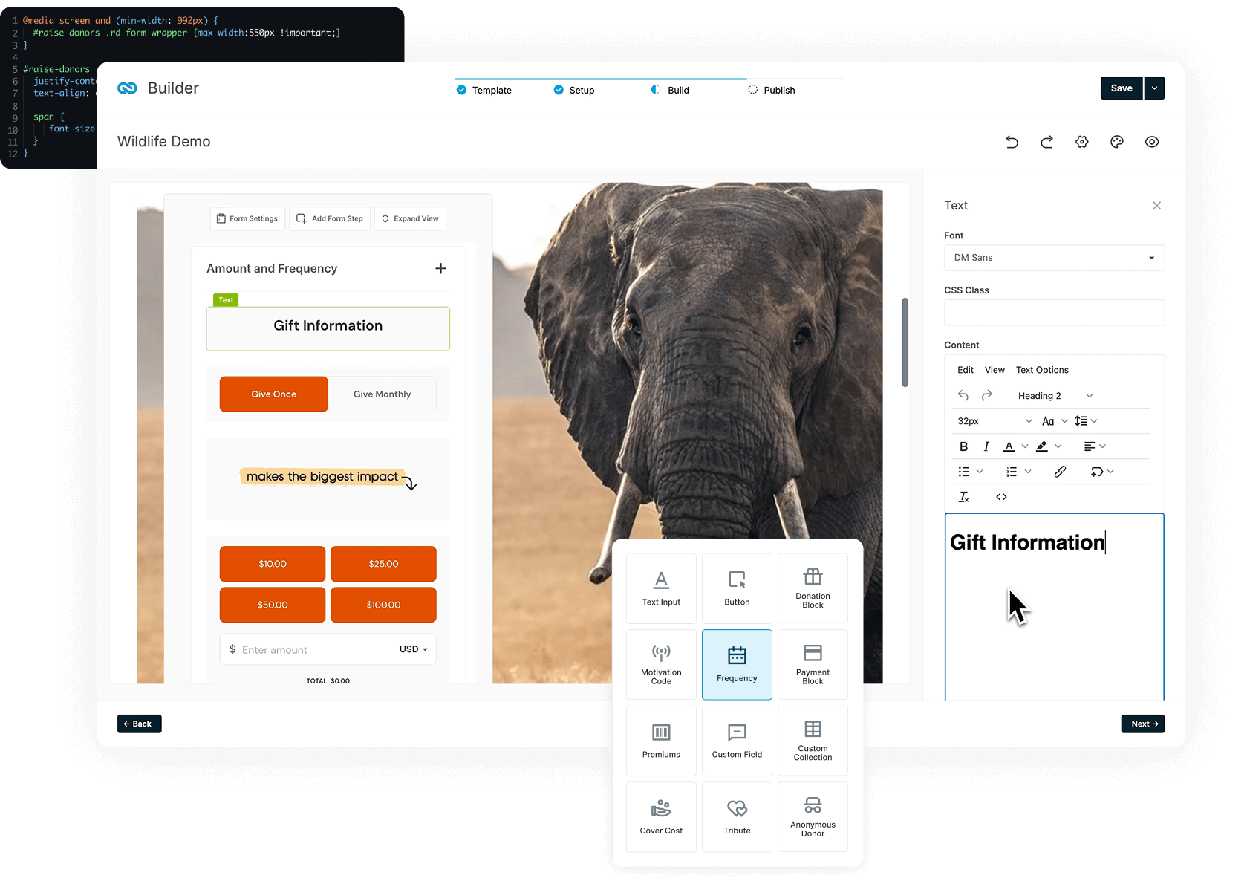
Task: Go to the Publish step
Action: coord(778,90)
